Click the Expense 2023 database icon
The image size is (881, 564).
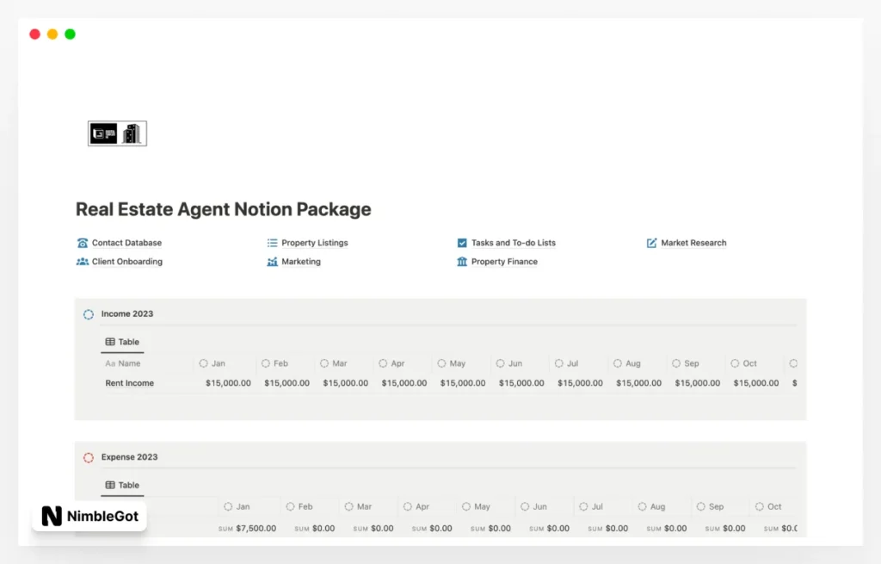point(88,457)
